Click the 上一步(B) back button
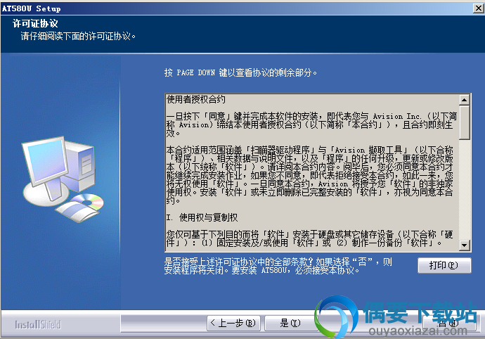 pyautogui.click(x=233, y=324)
